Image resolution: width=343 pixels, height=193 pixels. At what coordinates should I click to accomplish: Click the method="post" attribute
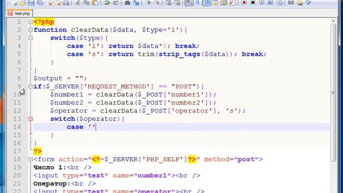pyautogui.click(x=231, y=159)
